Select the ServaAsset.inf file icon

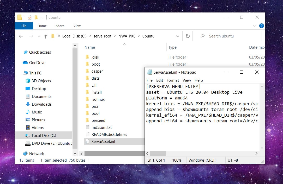(87, 141)
